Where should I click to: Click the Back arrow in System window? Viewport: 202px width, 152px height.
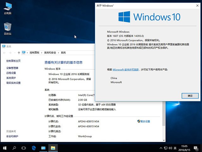pos(4,53)
